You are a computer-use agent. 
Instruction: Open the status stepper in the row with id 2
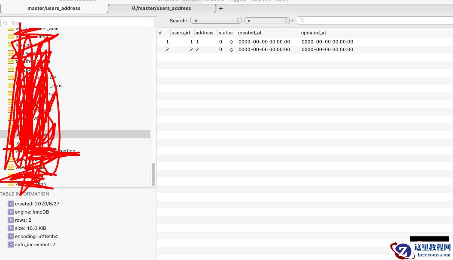pos(231,50)
